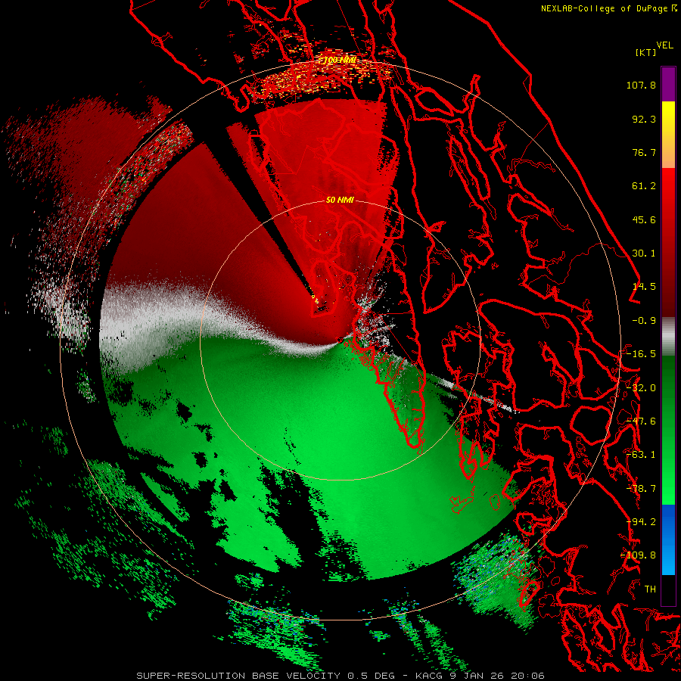Viewport: 681px width, 681px height.
Task: Select the -78.7 legend value
Action: click(641, 489)
